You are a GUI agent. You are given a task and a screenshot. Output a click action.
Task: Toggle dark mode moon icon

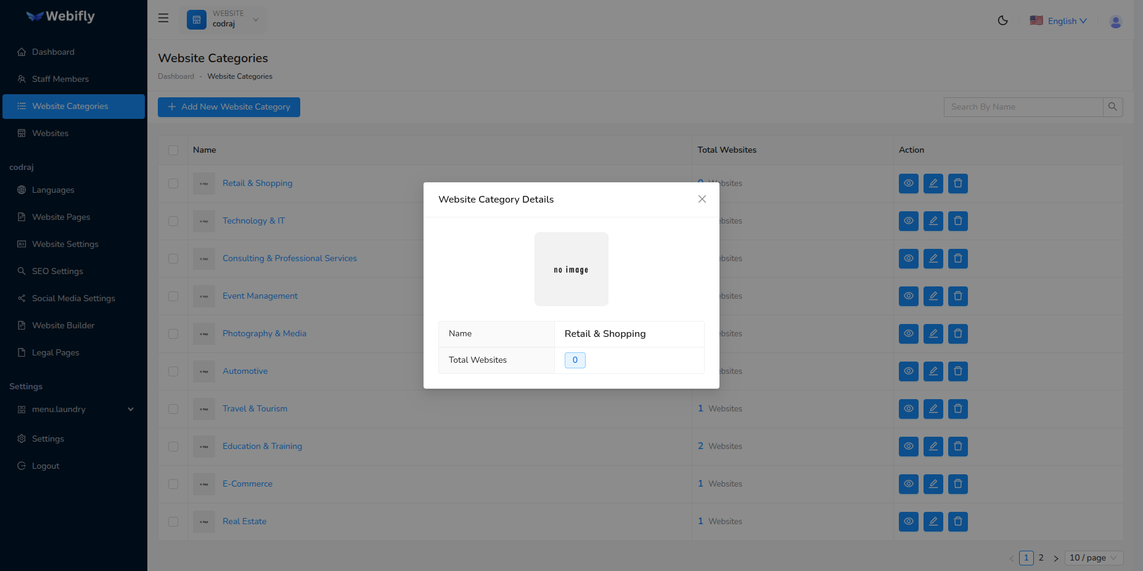(x=1002, y=20)
